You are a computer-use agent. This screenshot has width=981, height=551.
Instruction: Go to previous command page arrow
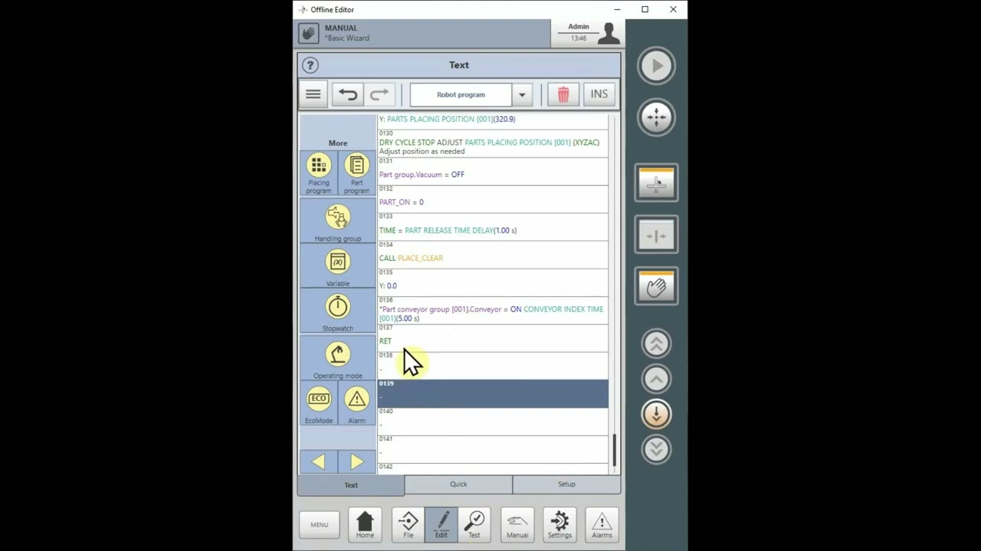319,461
